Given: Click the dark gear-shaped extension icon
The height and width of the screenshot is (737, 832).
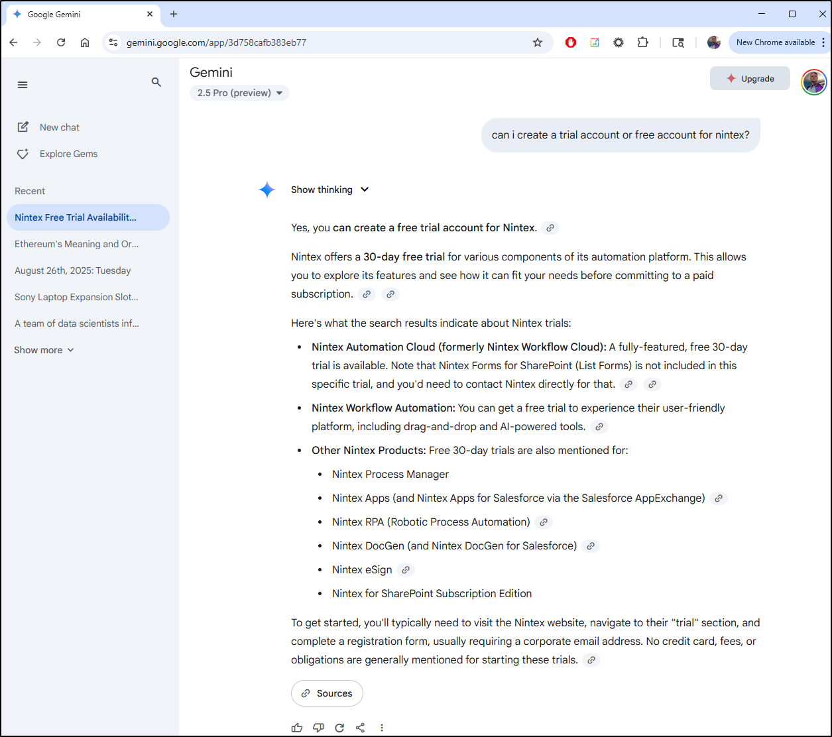Looking at the screenshot, I should click(x=619, y=42).
